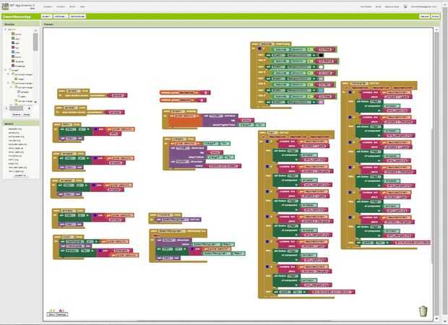Open the Connect menu
This screenshot has height=325, width=448.
pyautogui.click(x=60, y=6)
